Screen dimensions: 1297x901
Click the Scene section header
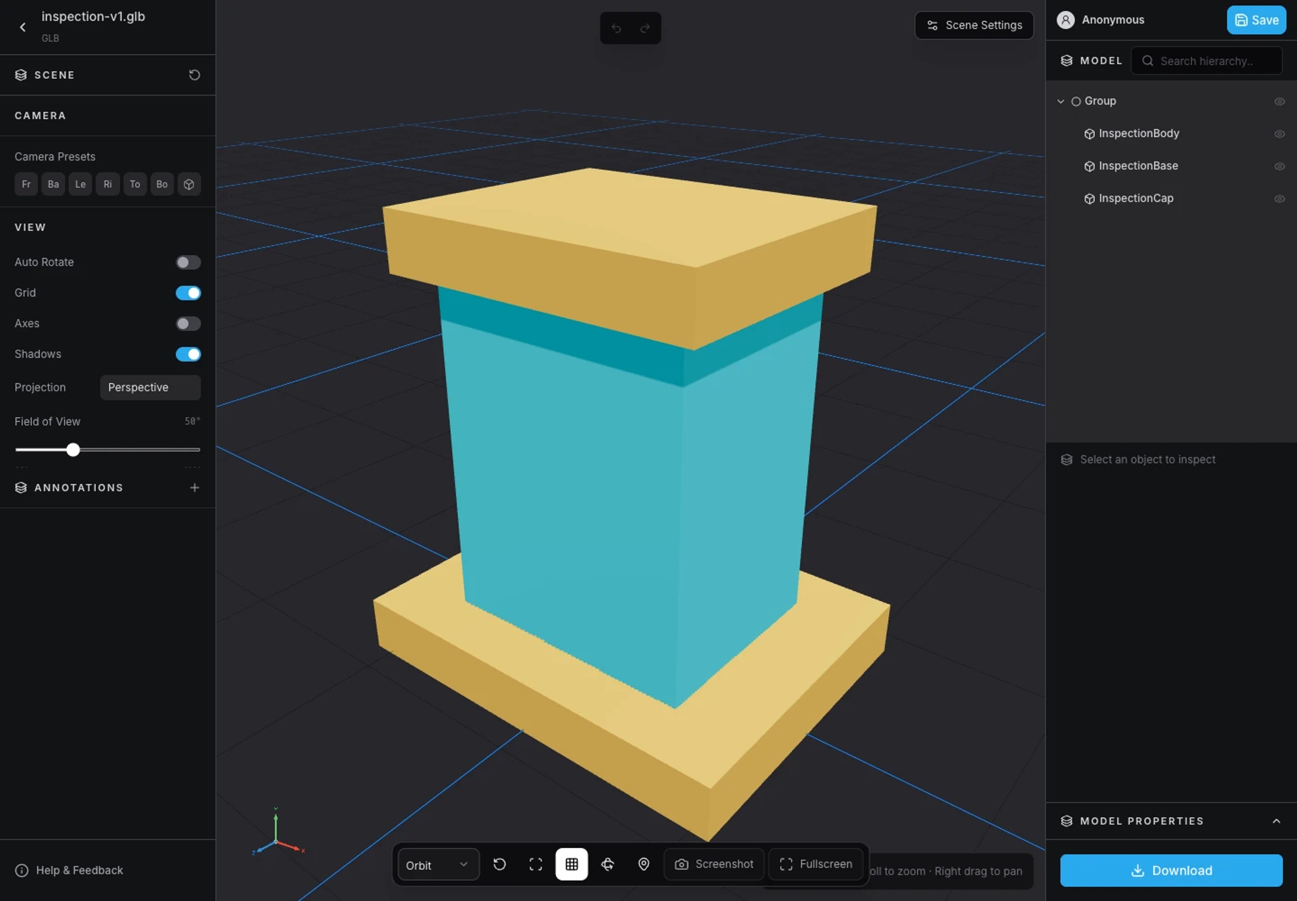[x=107, y=75]
